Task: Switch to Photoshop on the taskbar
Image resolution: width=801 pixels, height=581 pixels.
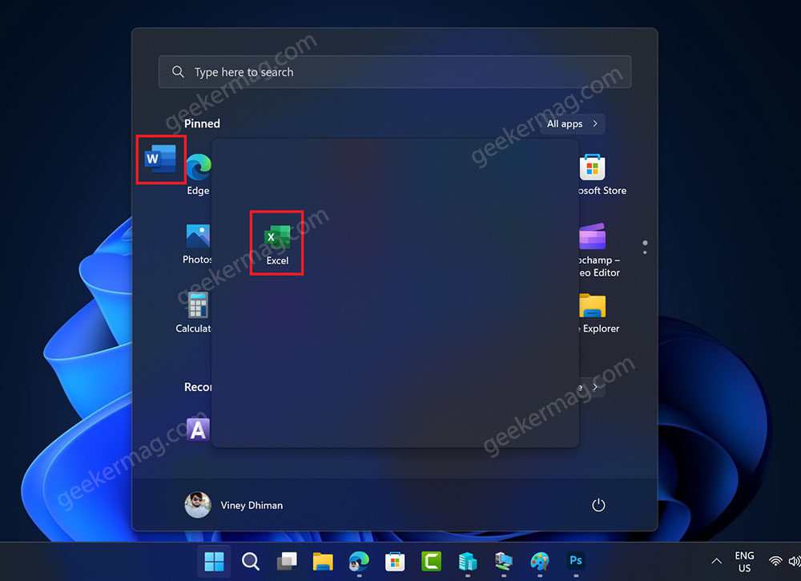Action: tap(576, 560)
